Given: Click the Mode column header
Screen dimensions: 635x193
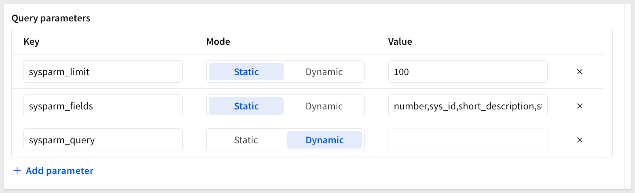Looking at the screenshot, I should [218, 42].
